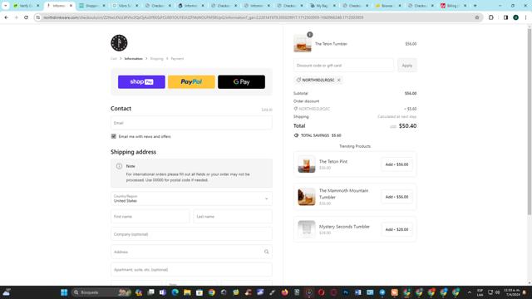Switch to the My Bag tab

coord(323,6)
